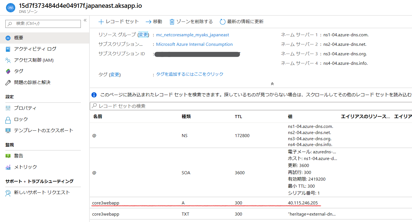Click the support request person icon
The width and height of the screenshot is (412, 222).
8,193
